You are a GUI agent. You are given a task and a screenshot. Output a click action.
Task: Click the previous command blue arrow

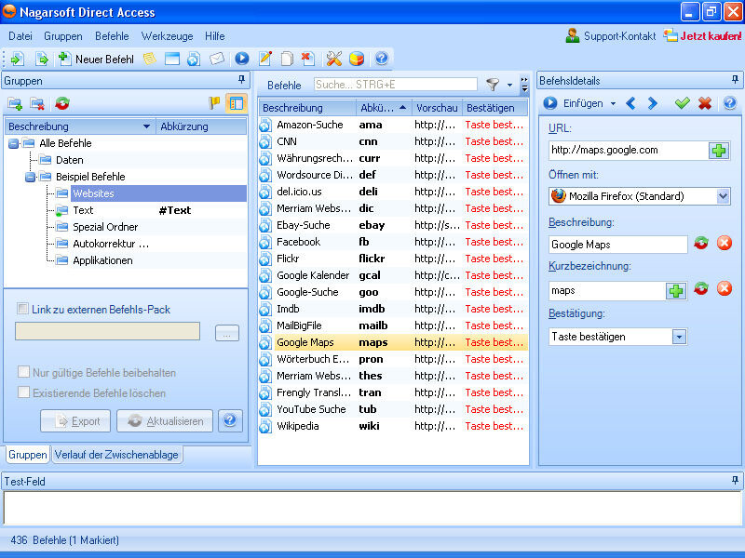tap(631, 103)
